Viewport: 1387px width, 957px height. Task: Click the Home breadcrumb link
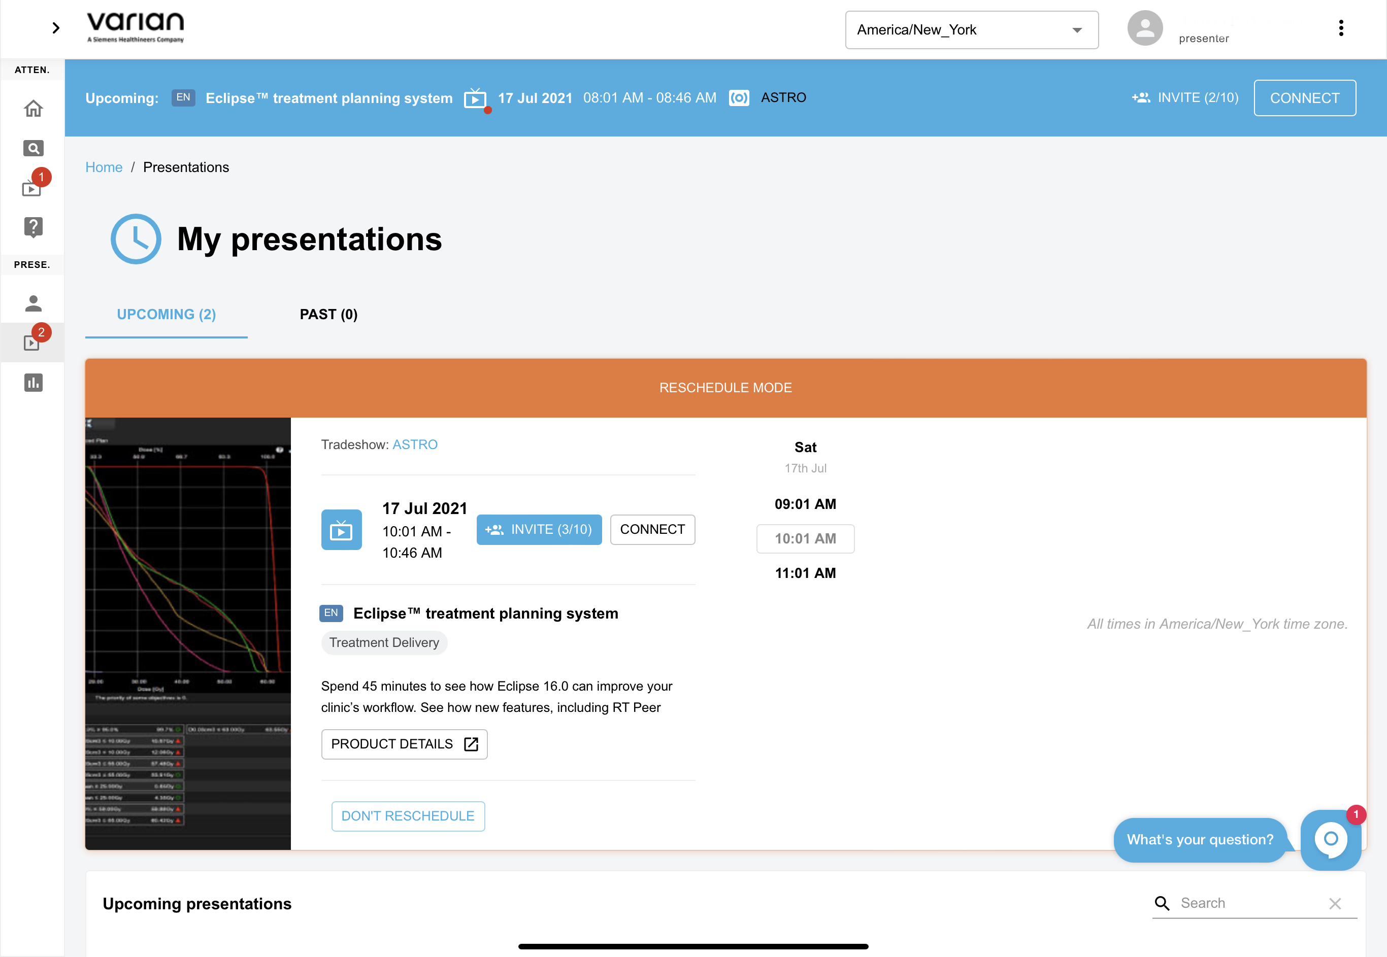pyautogui.click(x=104, y=167)
